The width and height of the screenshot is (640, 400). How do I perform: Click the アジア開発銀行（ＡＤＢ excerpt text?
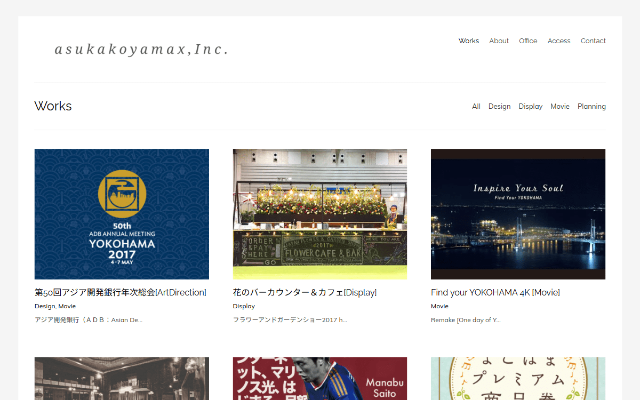[x=89, y=320]
